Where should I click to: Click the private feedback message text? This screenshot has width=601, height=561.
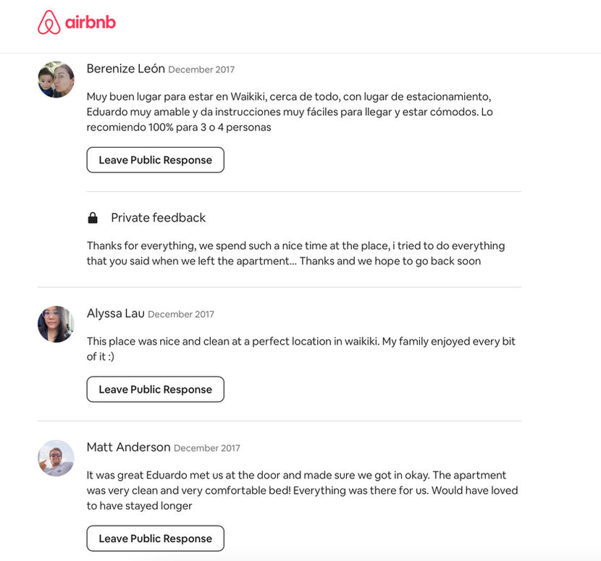coord(295,253)
